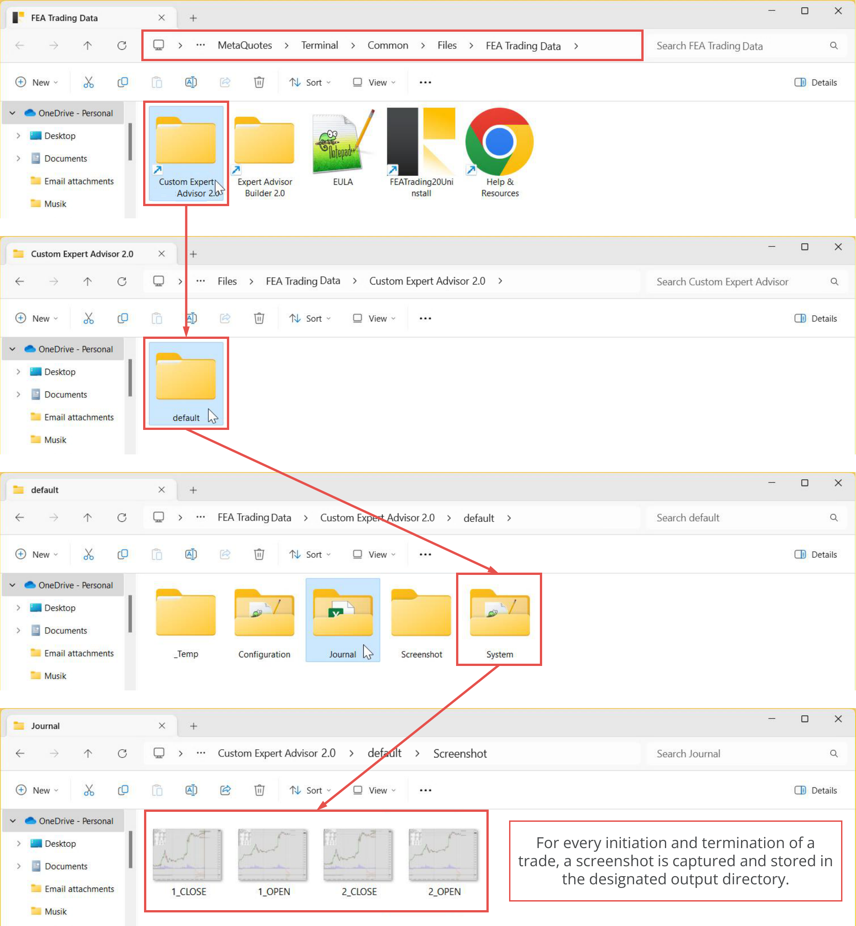Refresh the FEA Trading Data window

(122, 45)
